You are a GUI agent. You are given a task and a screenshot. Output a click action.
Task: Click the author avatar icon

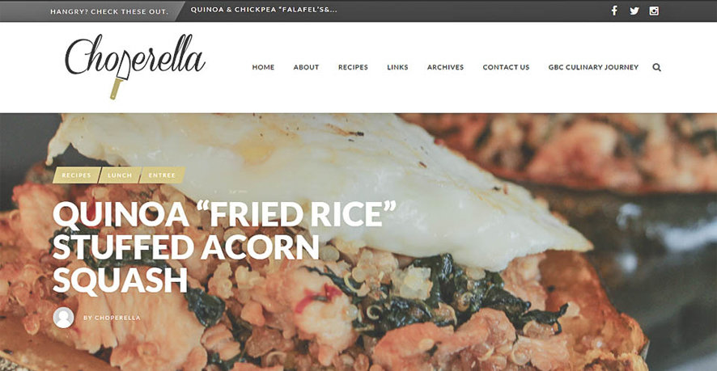[x=64, y=318]
